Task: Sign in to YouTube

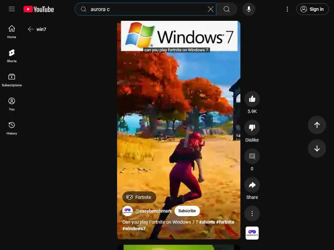Action: (x=312, y=9)
